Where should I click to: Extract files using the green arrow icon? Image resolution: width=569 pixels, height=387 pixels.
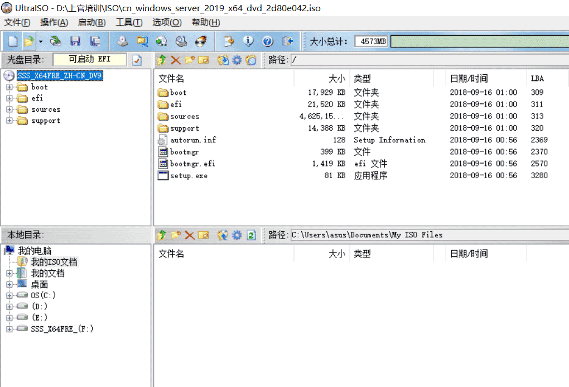tap(161, 60)
